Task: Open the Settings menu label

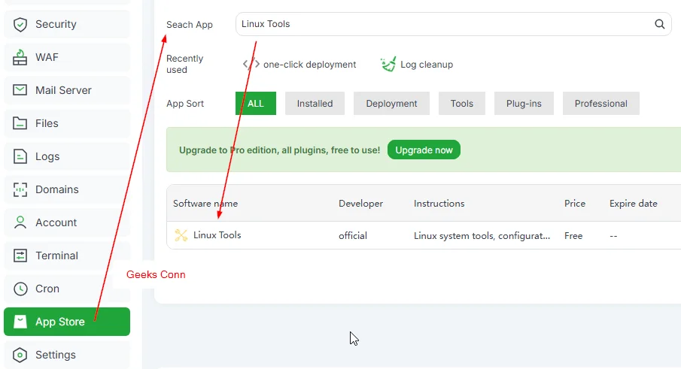Action: tap(56, 355)
